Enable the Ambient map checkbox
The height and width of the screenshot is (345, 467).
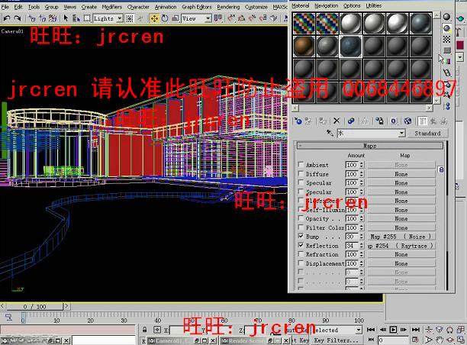pyautogui.click(x=301, y=165)
